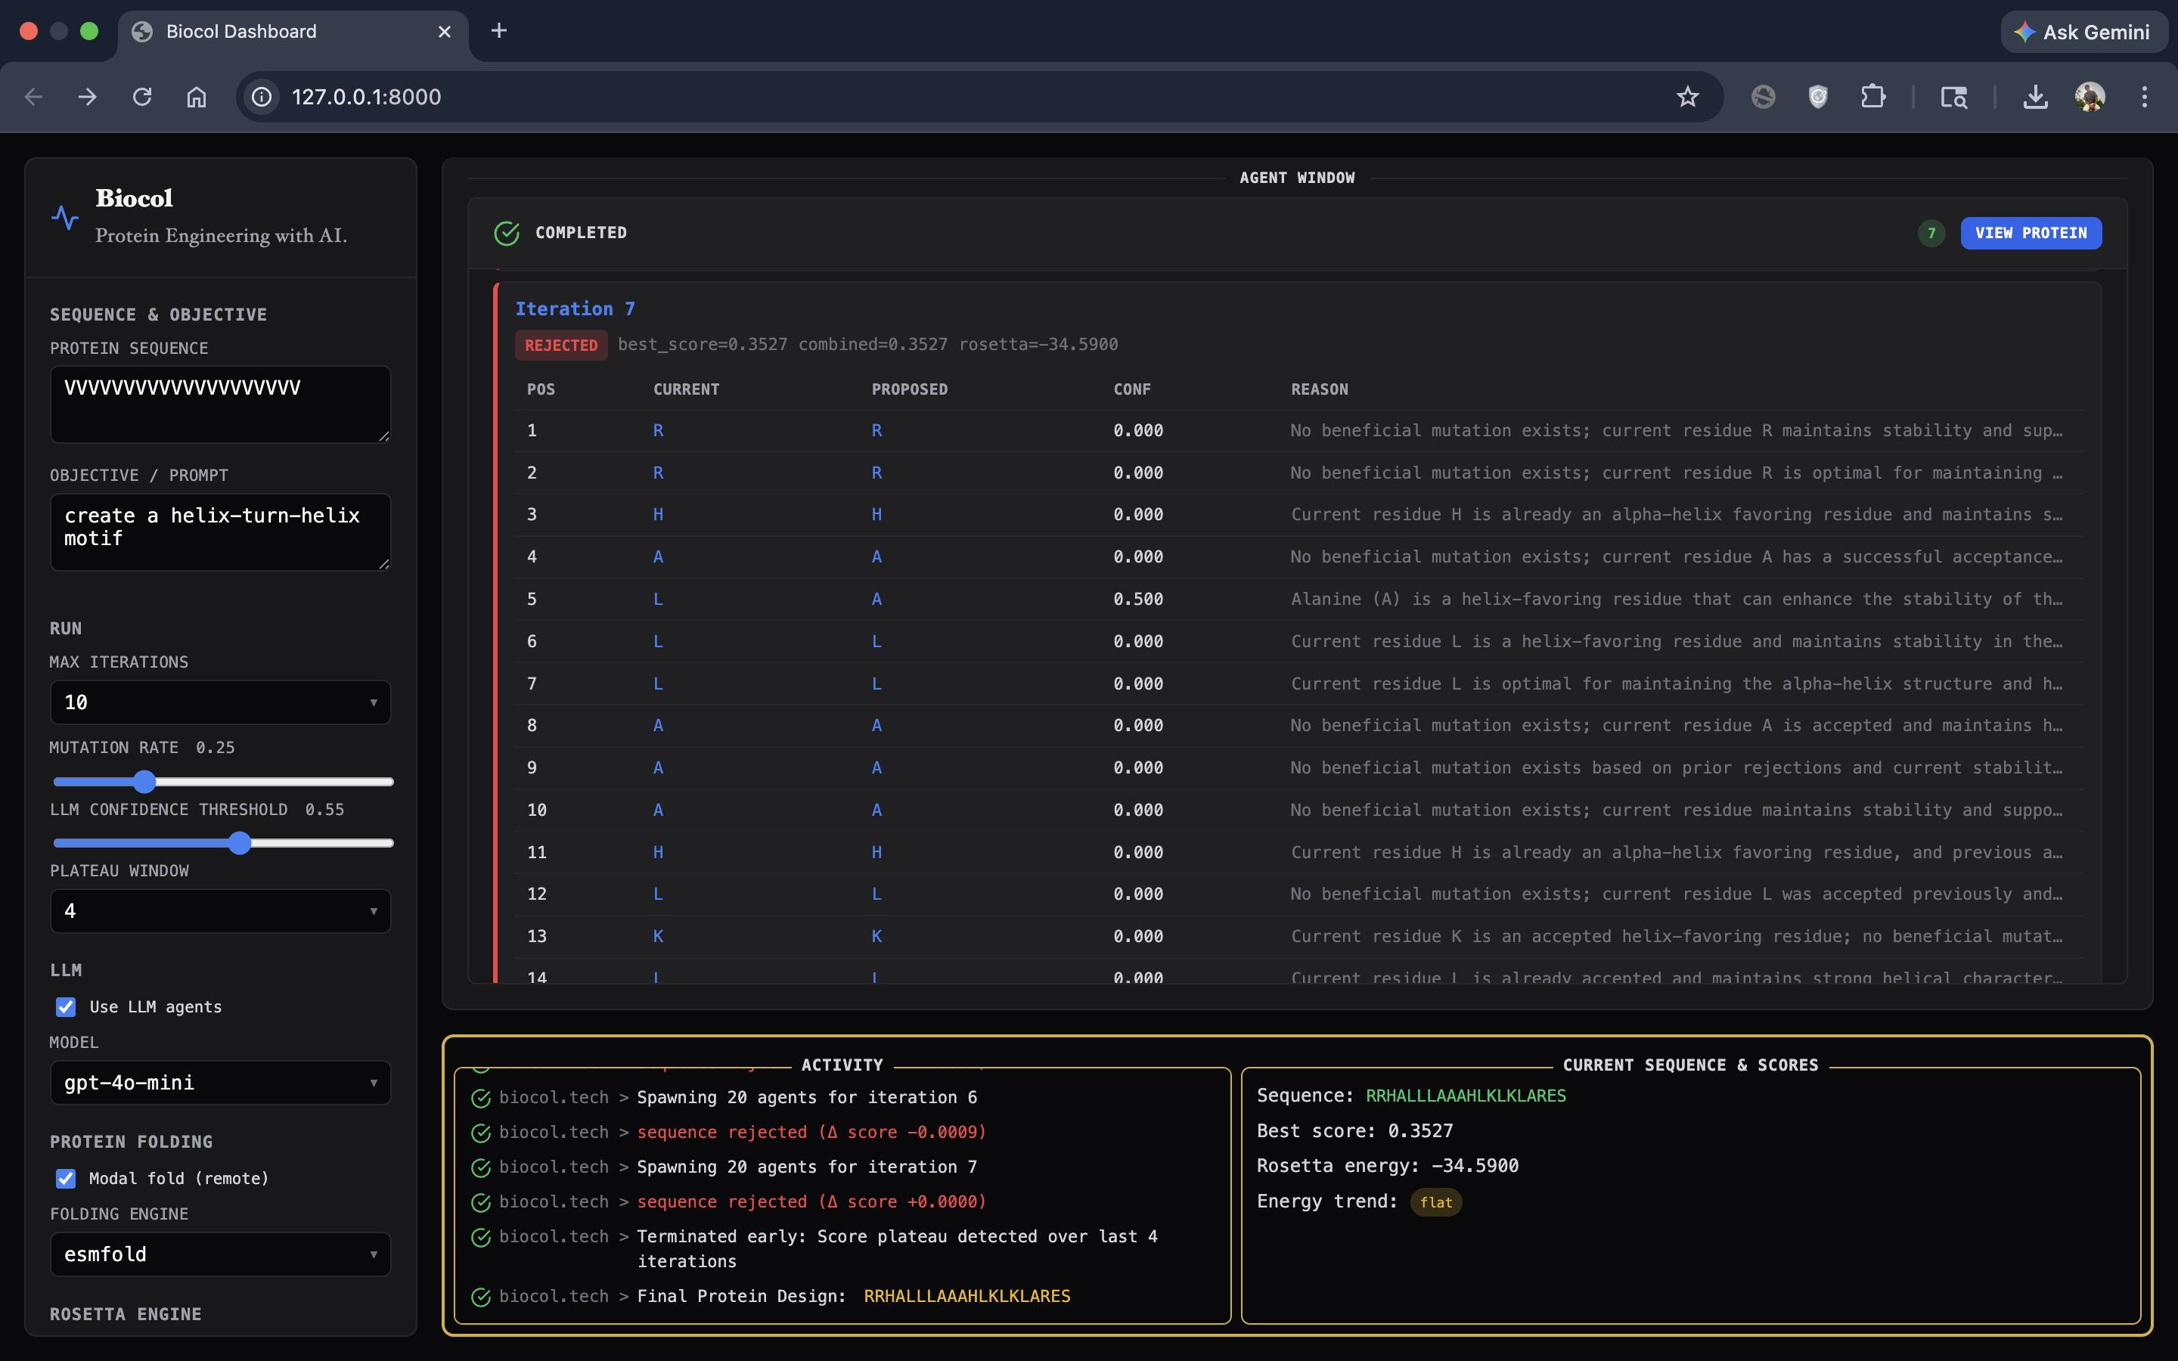Click the View Protein button
This screenshot has width=2178, height=1361.
click(2031, 233)
